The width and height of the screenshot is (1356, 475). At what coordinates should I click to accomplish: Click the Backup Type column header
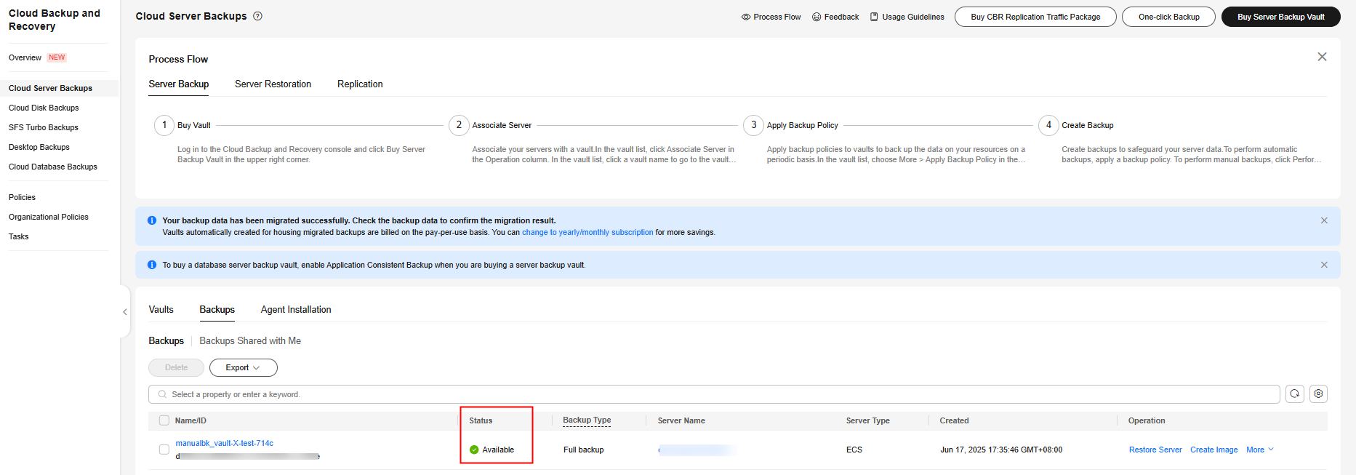(x=587, y=420)
